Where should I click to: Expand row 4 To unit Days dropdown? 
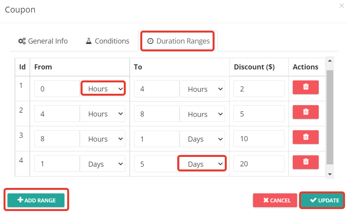(202, 164)
